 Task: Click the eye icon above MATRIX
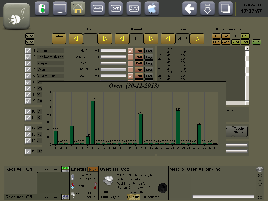(260, 169)
